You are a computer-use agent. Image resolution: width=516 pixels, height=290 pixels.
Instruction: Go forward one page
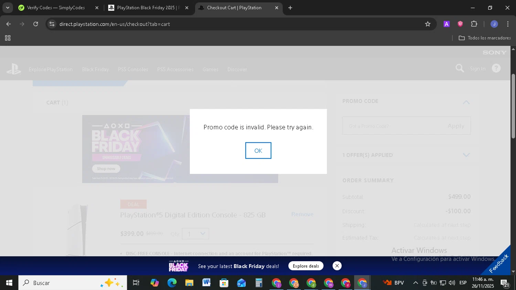(22, 24)
